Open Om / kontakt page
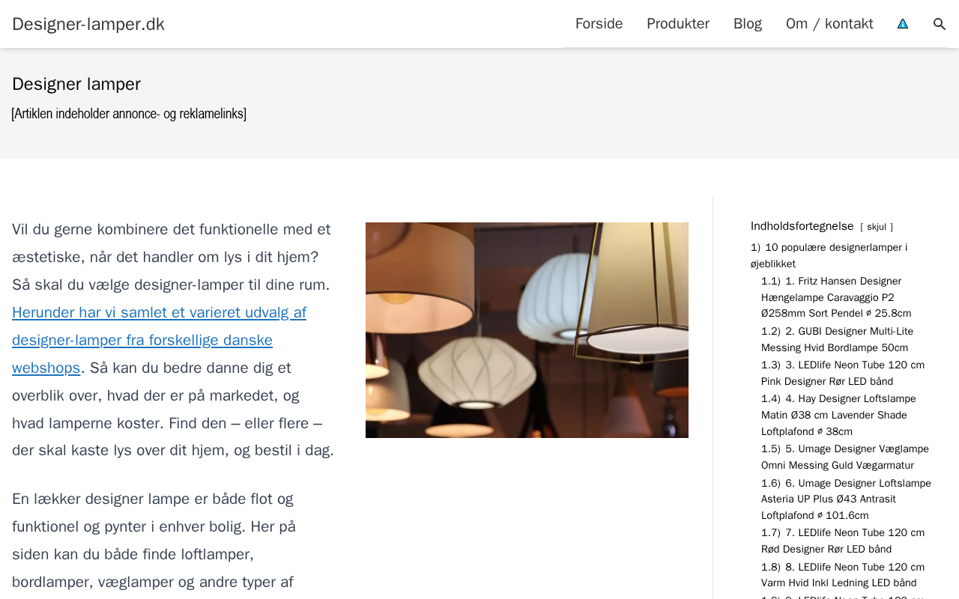959x599 pixels. click(829, 24)
